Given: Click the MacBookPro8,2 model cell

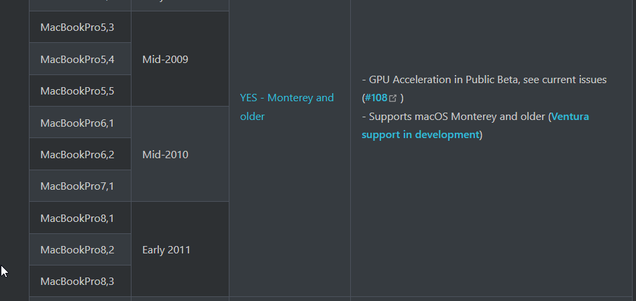Looking at the screenshot, I should pos(77,250).
